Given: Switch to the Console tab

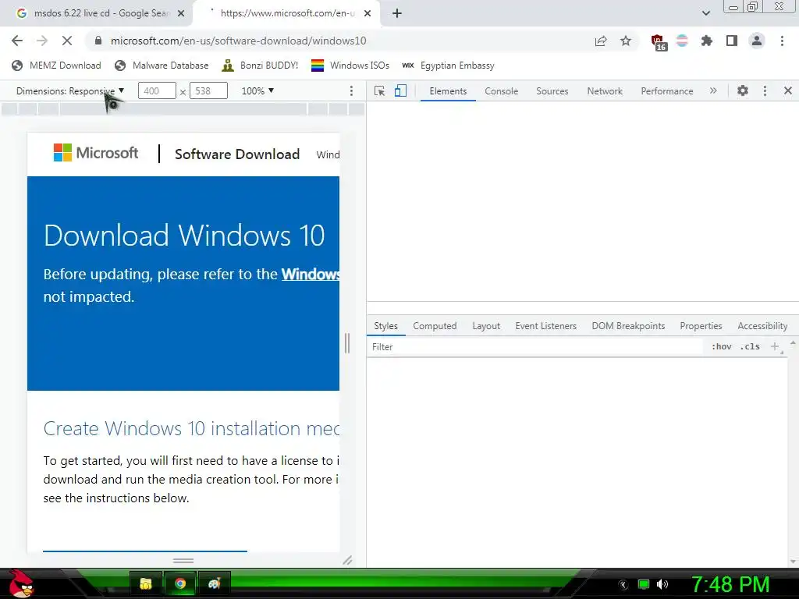Looking at the screenshot, I should [x=502, y=90].
